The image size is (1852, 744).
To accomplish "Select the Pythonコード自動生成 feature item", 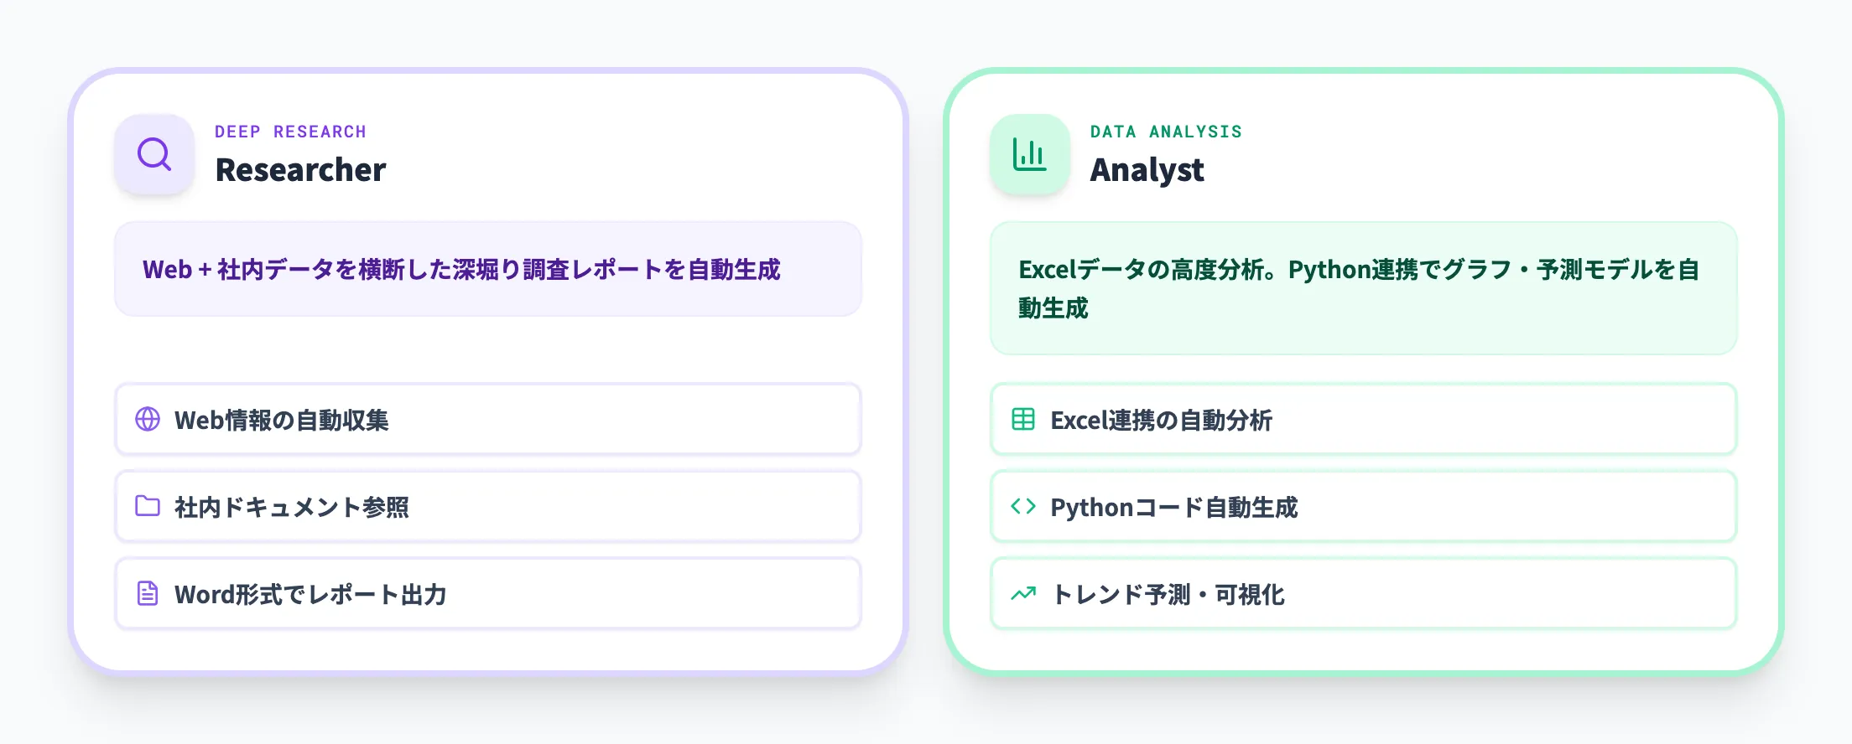I will (x=1364, y=506).
